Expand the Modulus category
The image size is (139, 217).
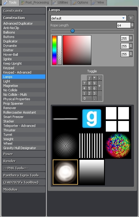[x=24, y=189]
